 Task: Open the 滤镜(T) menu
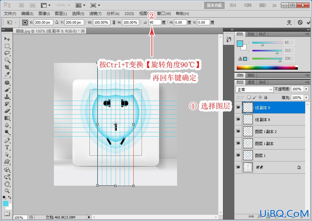coord(95,14)
